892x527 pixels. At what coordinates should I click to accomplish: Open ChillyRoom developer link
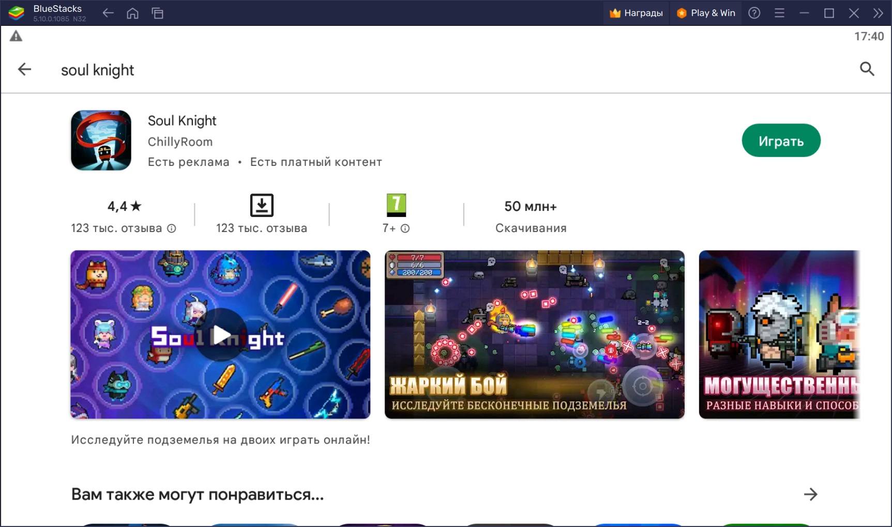pyautogui.click(x=180, y=142)
